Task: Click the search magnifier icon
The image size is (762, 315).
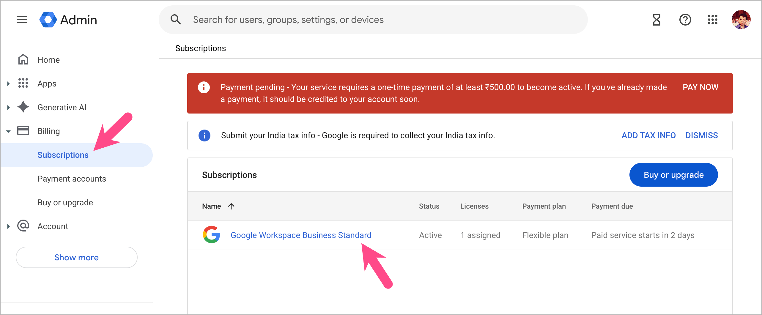Action: pos(176,20)
